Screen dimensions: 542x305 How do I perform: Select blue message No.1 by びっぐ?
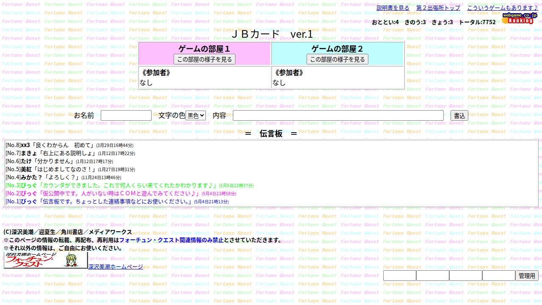coord(117,202)
